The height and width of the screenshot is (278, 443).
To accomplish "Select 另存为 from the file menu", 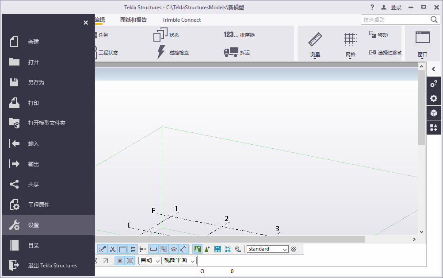I will pyautogui.click(x=49, y=83).
